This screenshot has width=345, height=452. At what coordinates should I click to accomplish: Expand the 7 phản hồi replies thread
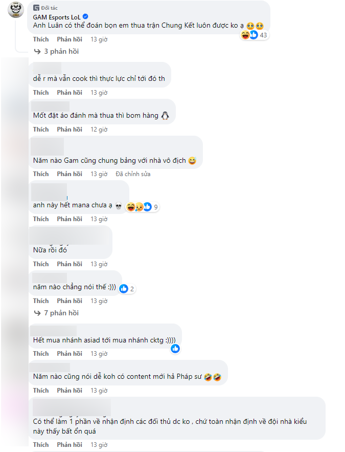pyautogui.click(x=61, y=313)
